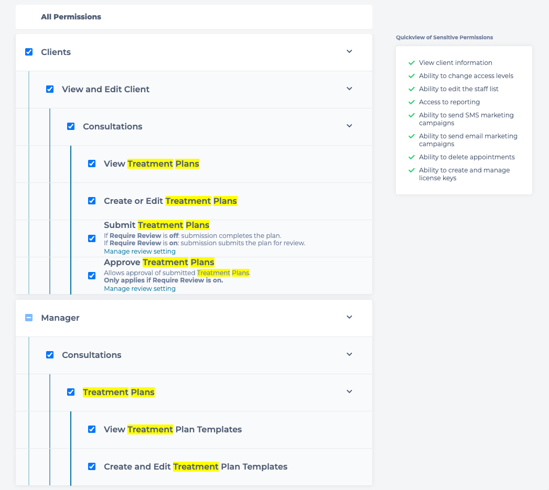Click the Manager indeterminate checkbox
The height and width of the screenshot is (490, 549).
point(29,318)
